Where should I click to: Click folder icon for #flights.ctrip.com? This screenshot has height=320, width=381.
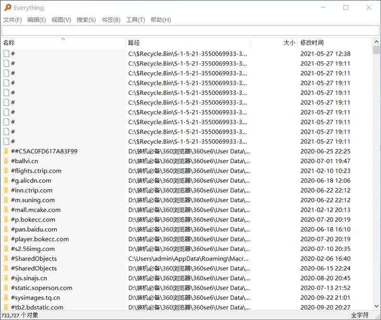coord(6,171)
